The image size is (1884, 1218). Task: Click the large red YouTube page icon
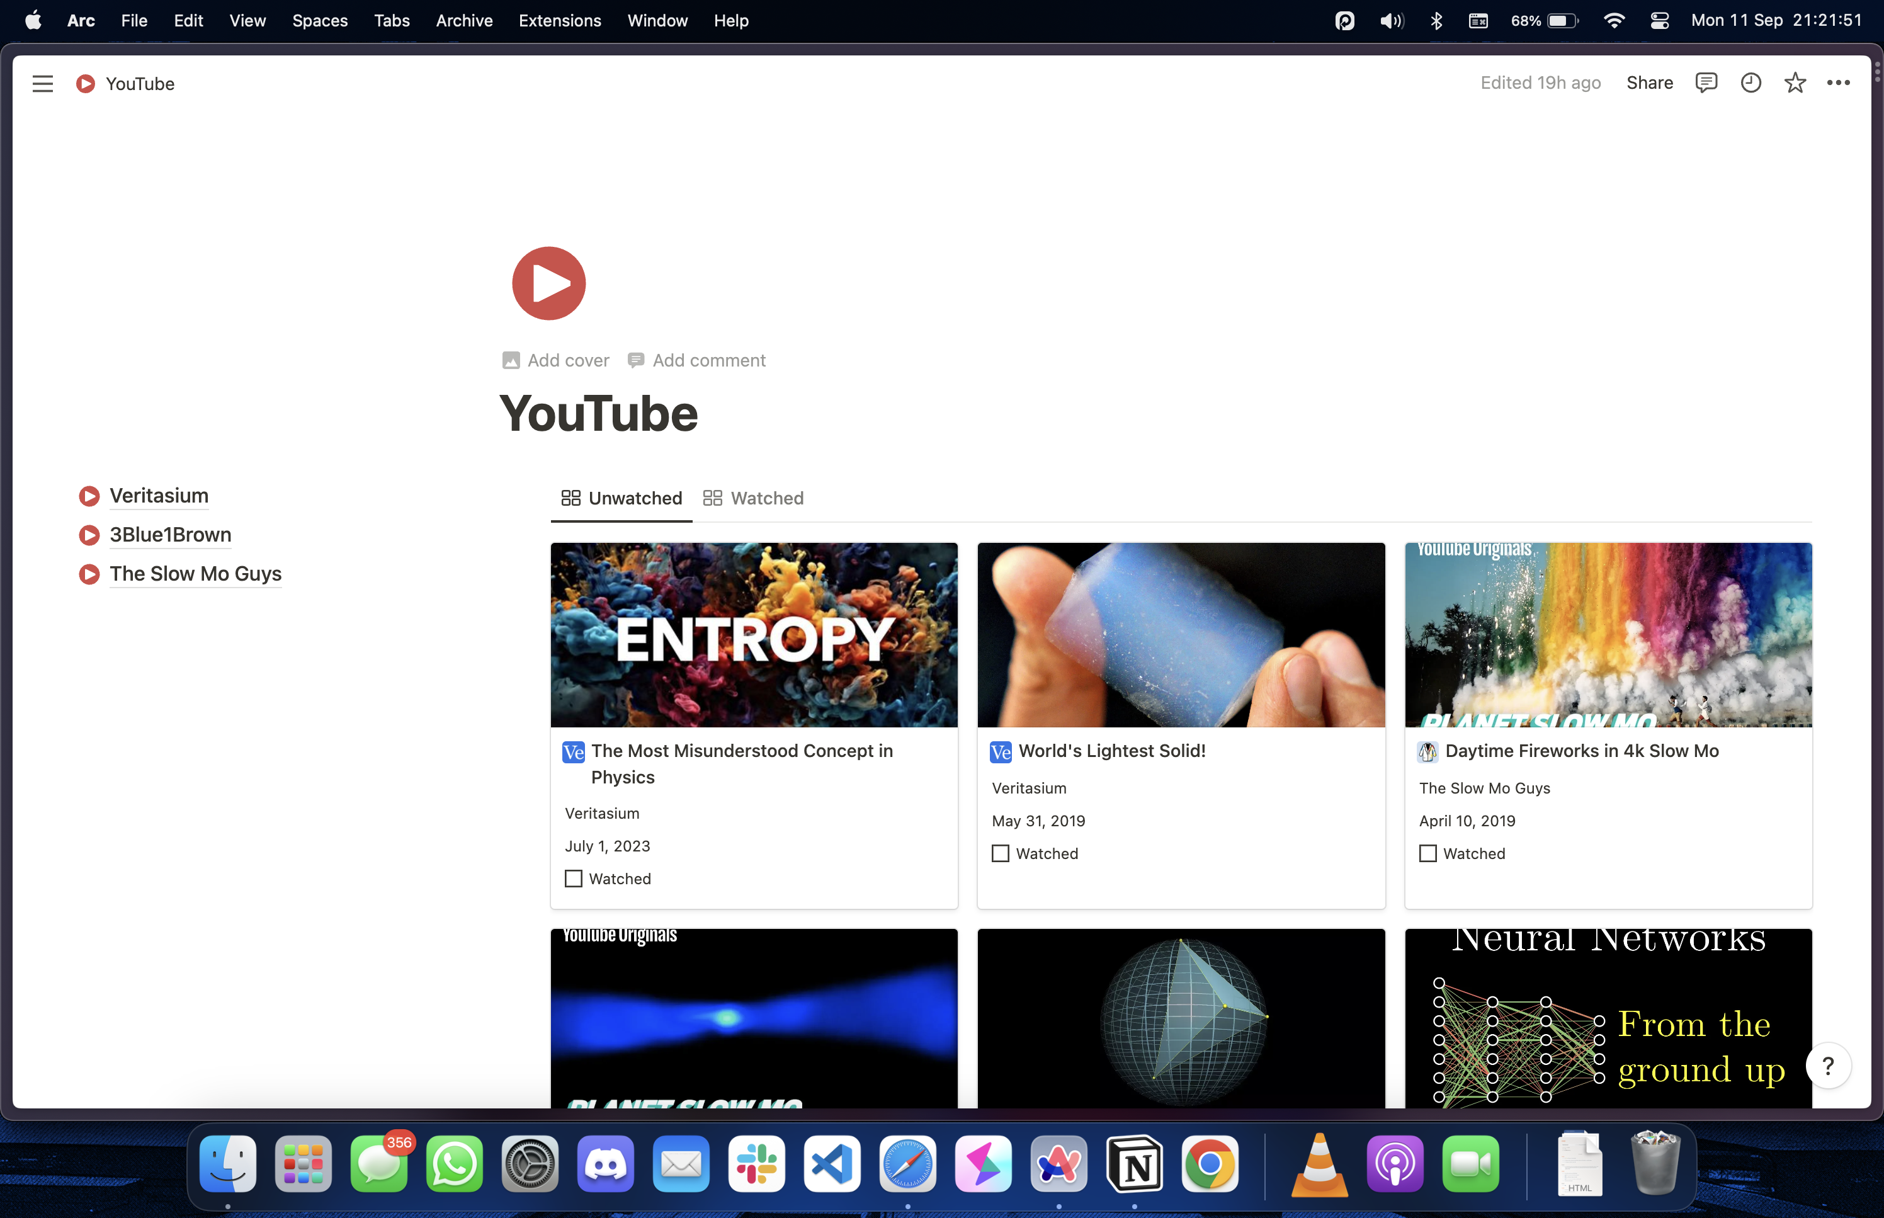[x=548, y=283]
